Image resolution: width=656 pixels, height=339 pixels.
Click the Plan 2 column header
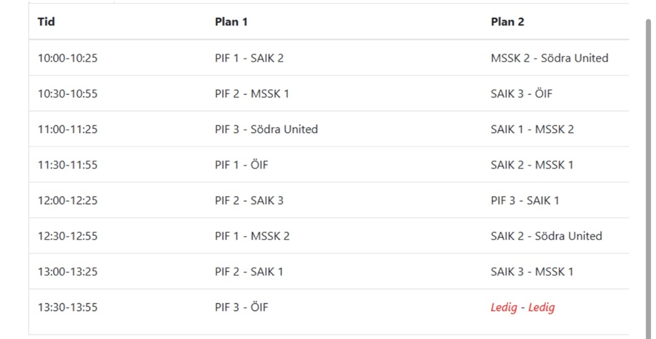(508, 22)
